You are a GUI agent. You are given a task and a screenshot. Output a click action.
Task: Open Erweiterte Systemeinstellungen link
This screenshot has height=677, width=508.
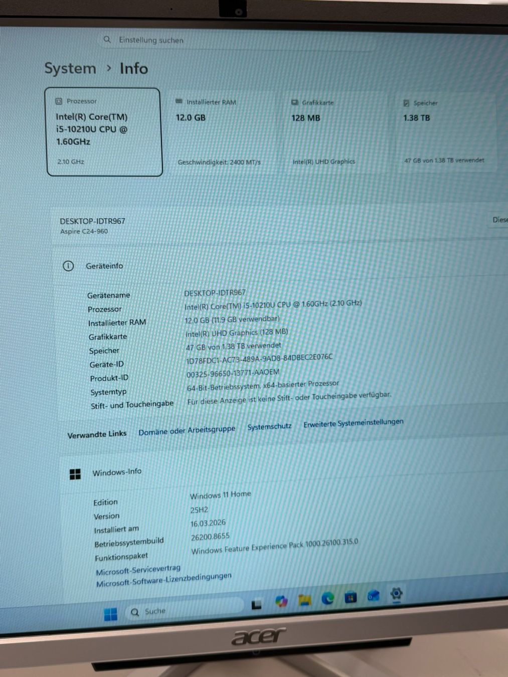click(354, 423)
